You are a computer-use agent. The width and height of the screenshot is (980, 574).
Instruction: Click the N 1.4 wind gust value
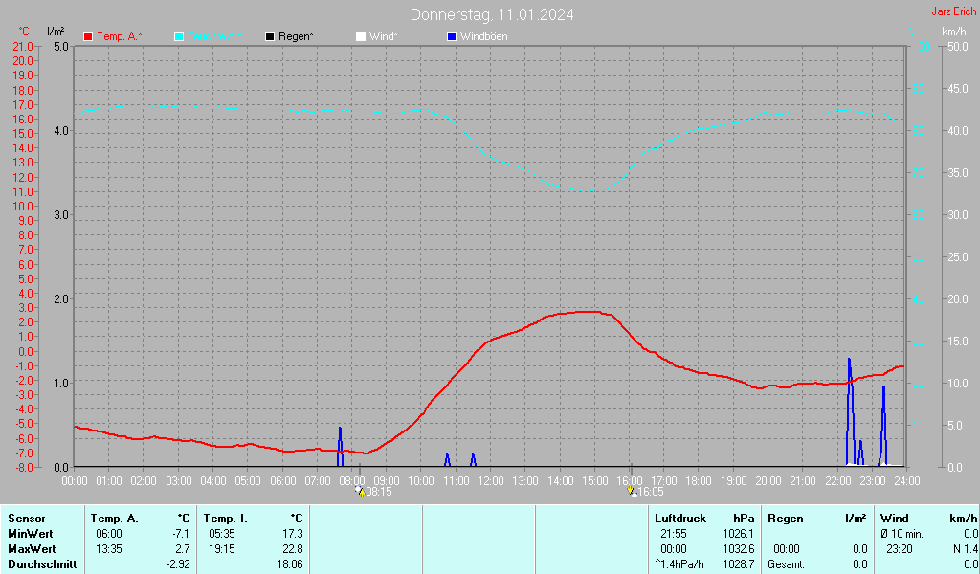[x=966, y=549]
